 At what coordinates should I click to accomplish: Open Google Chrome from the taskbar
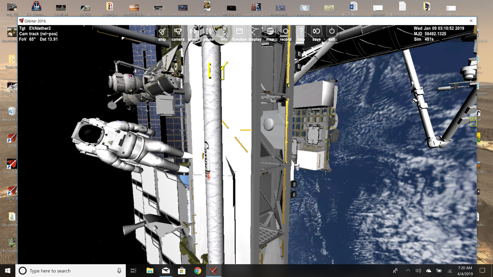coord(198,270)
